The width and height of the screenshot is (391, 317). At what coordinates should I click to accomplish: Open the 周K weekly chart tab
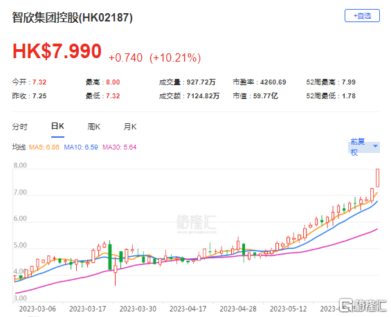(93, 127)
